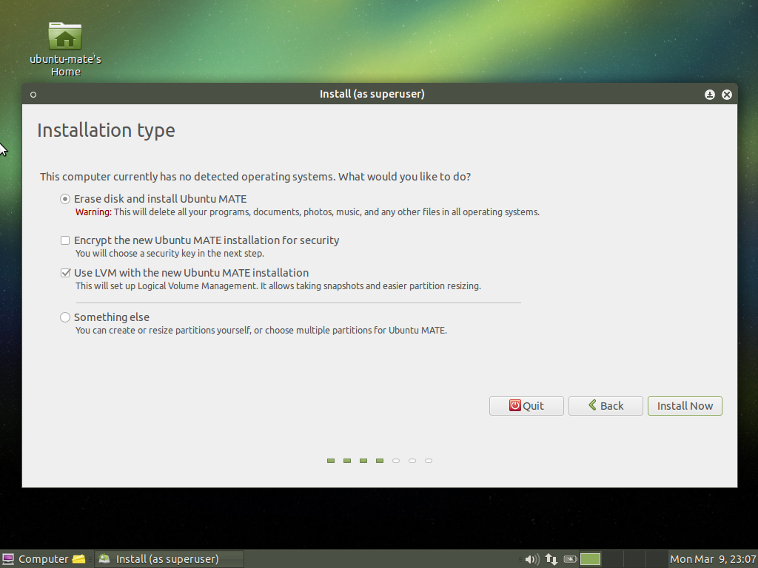
Task: Open file manager folder icon in panel
Action: tap(78, 559)
